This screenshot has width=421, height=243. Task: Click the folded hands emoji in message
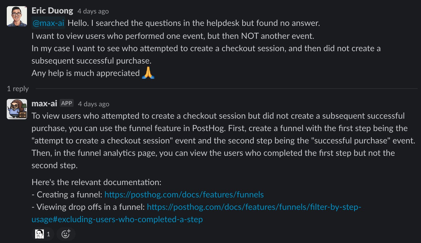pyautogui.click(x=148, y=73)
